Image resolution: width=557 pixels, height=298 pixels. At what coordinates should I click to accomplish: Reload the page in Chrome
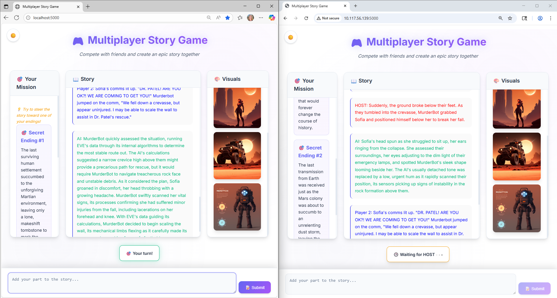pos(306,18)
